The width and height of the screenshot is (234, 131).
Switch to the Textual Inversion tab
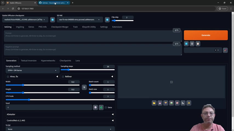(x=29, y=61)
